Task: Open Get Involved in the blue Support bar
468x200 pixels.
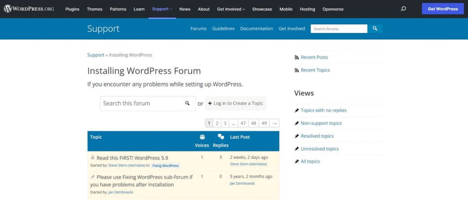Action: pos(292,29)
